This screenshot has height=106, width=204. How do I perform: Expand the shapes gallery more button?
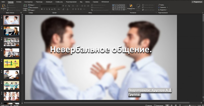[126, 9]
